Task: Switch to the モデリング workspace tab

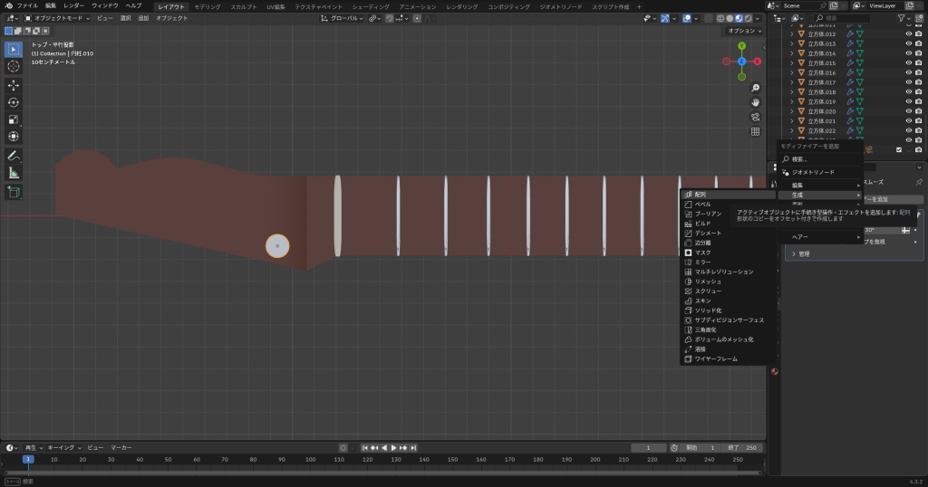Action: pyautogui.click(x=207, y=6)
